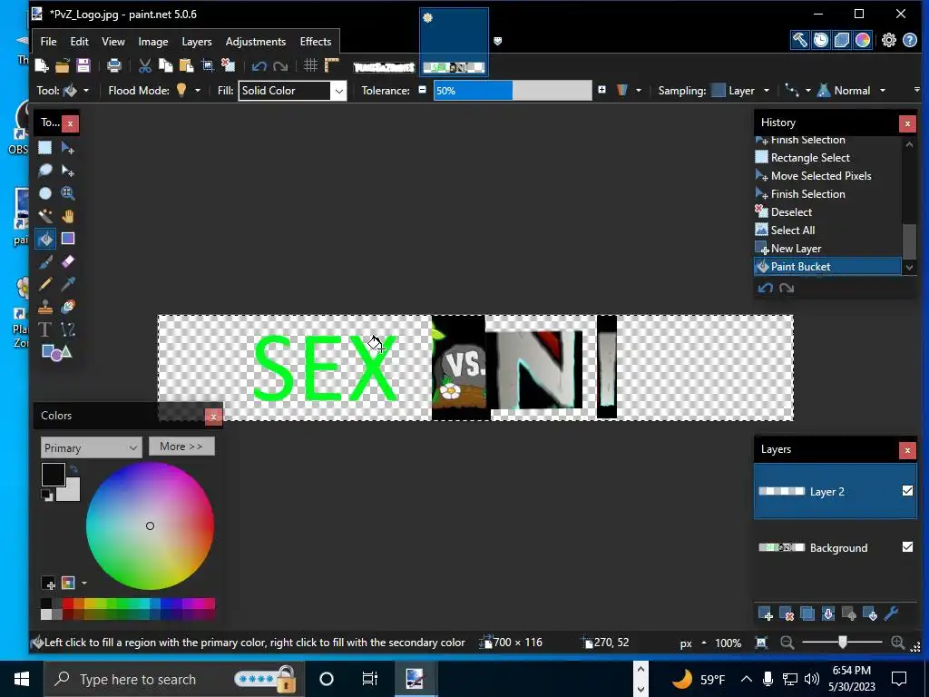
Task: Swap primary and secondary colors
Action: point(73,469)
